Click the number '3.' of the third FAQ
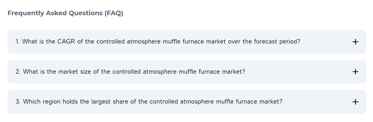 pyautogui.click(x=18, y=102)
